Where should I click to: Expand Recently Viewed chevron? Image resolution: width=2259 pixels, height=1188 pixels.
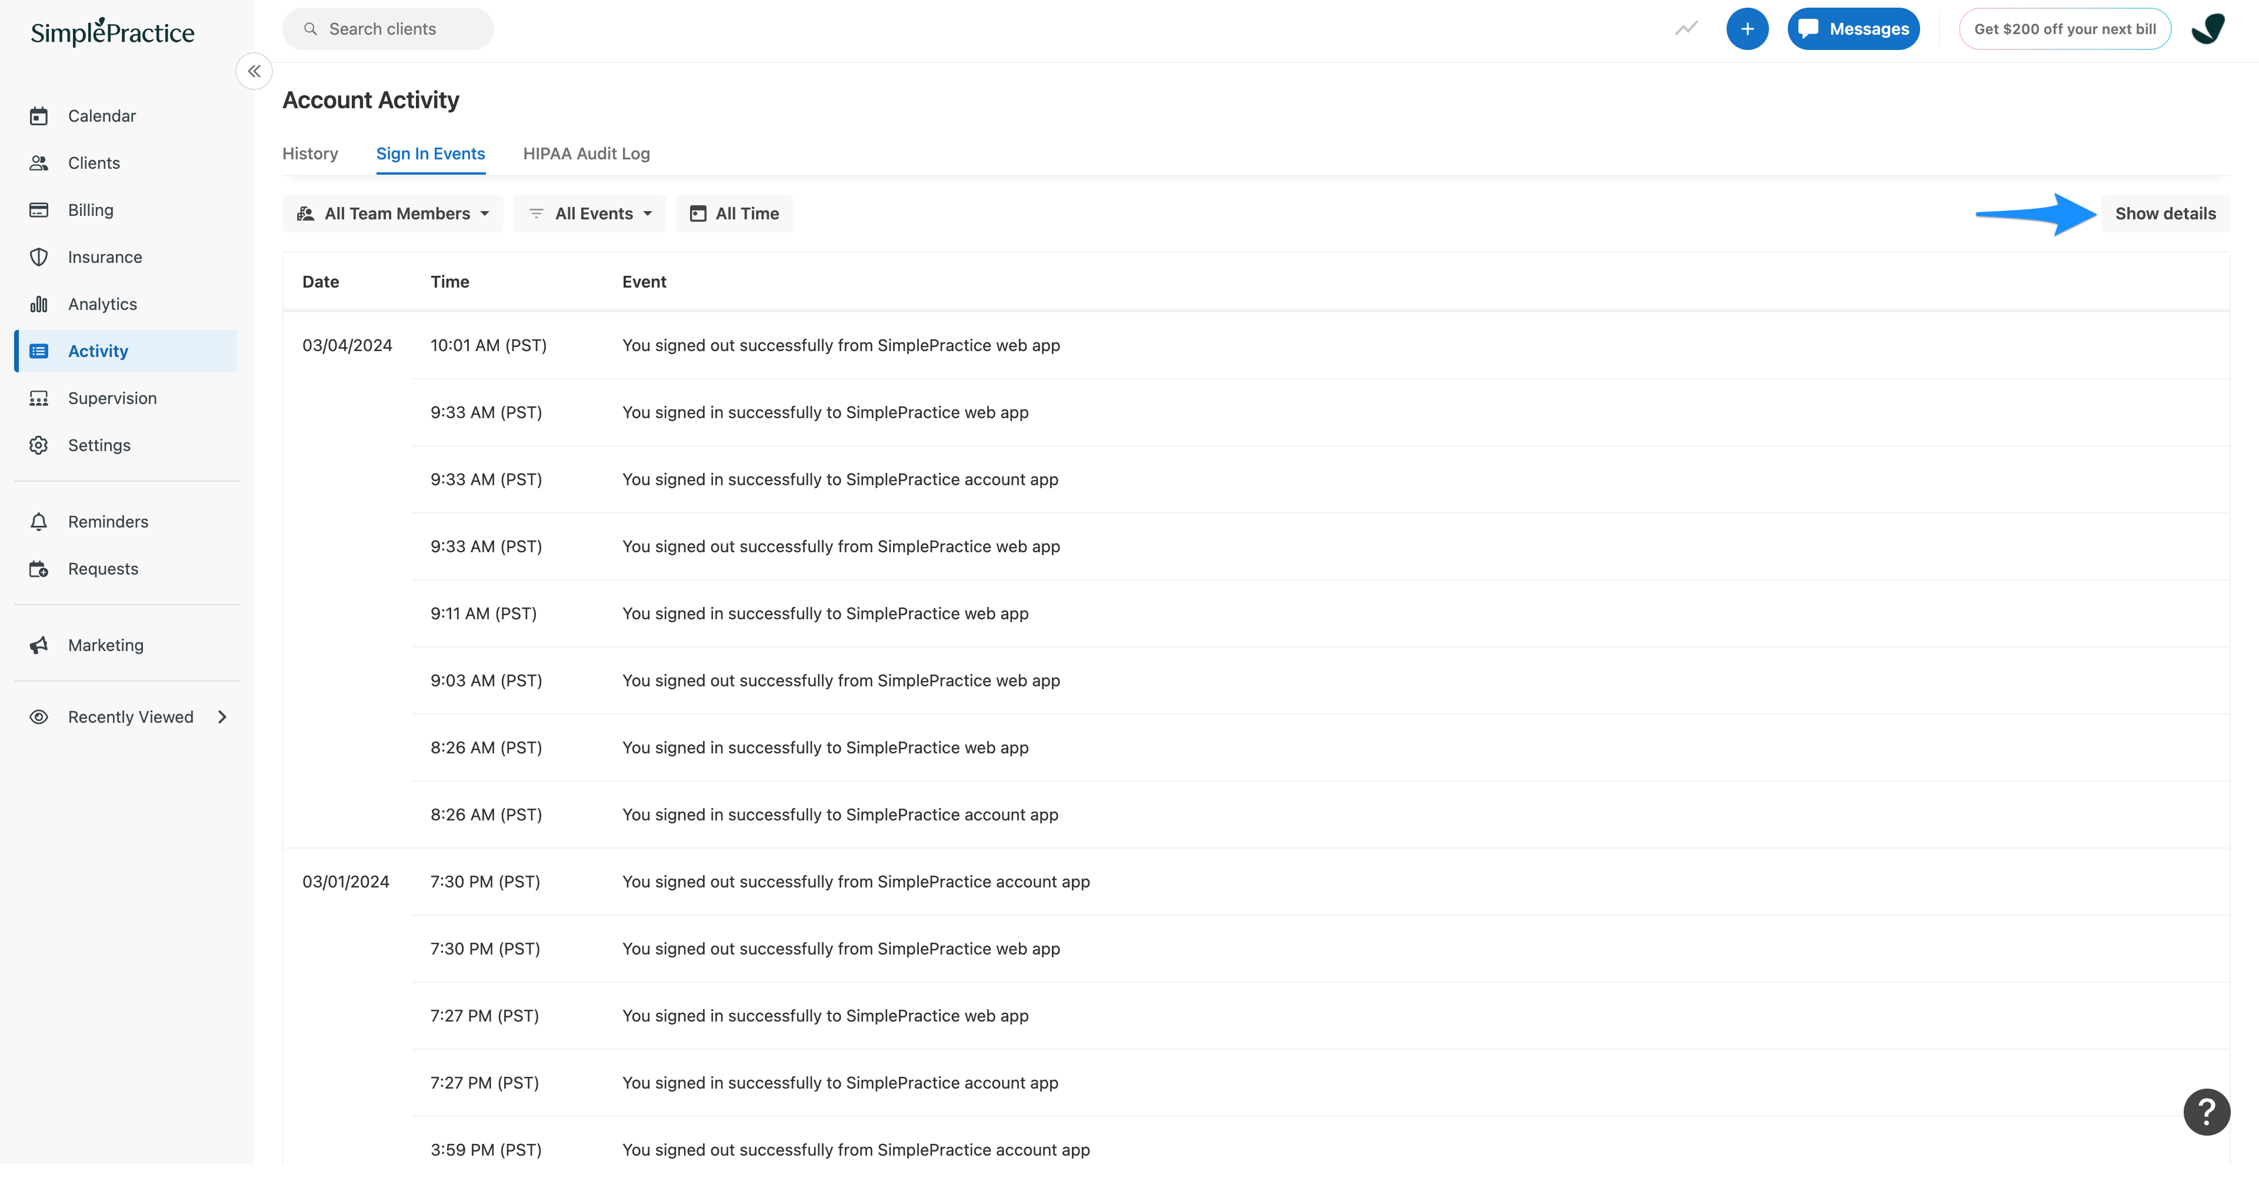222,717
